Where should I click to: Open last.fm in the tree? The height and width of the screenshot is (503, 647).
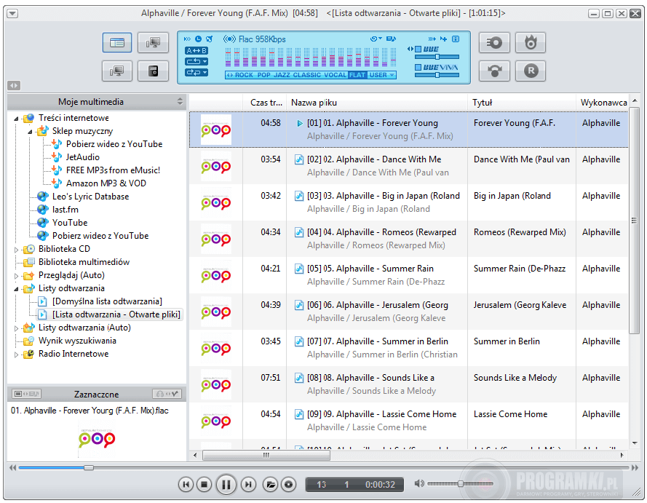pyautogui.click(x=66, y=210)
